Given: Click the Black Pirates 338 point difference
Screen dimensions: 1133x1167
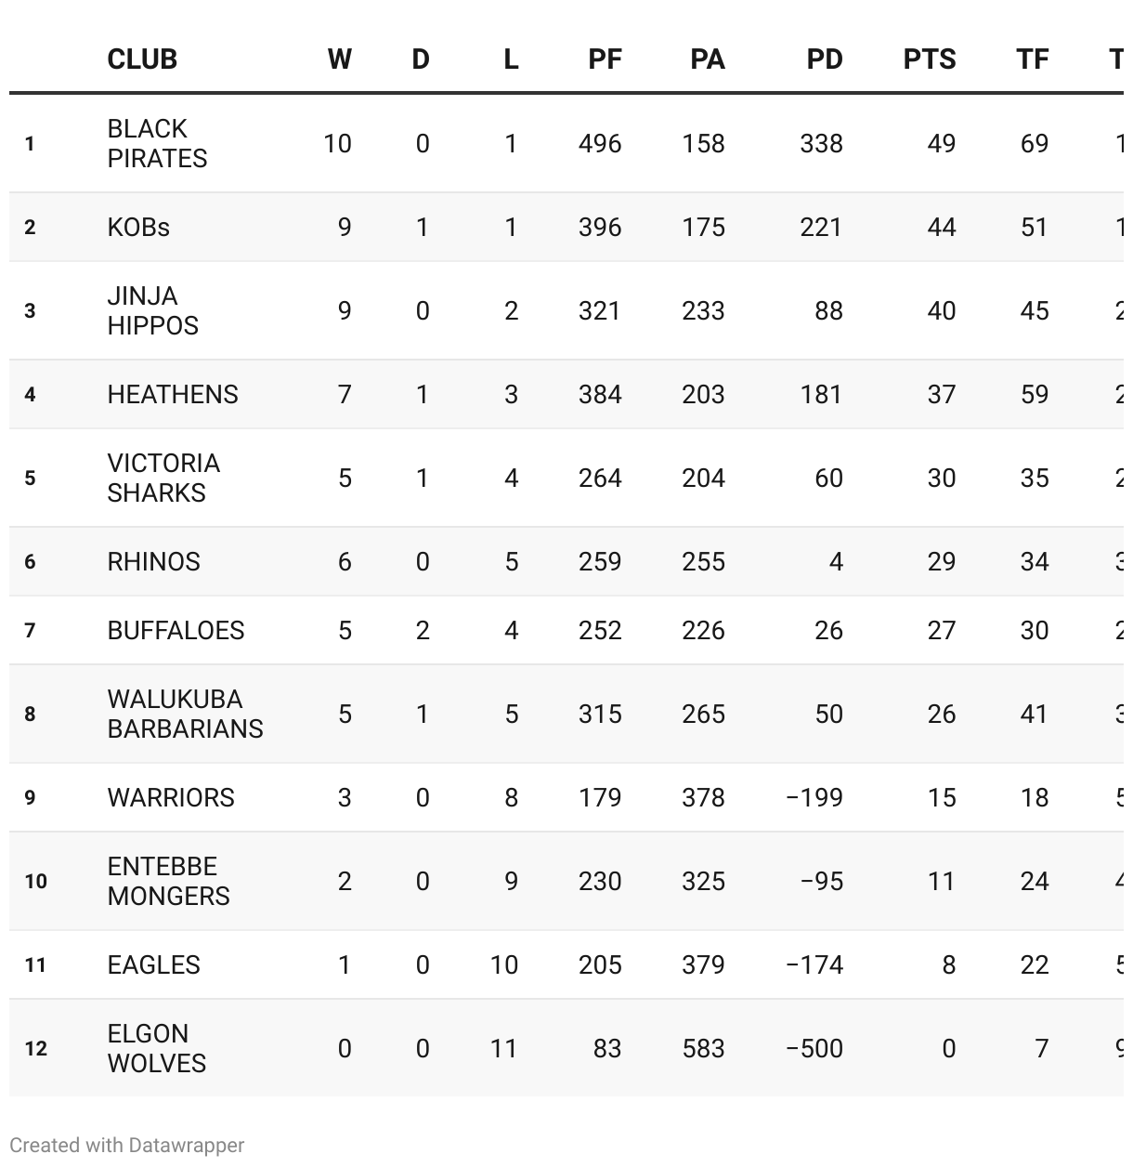Looking at the screenshot, I should [821, 143].
